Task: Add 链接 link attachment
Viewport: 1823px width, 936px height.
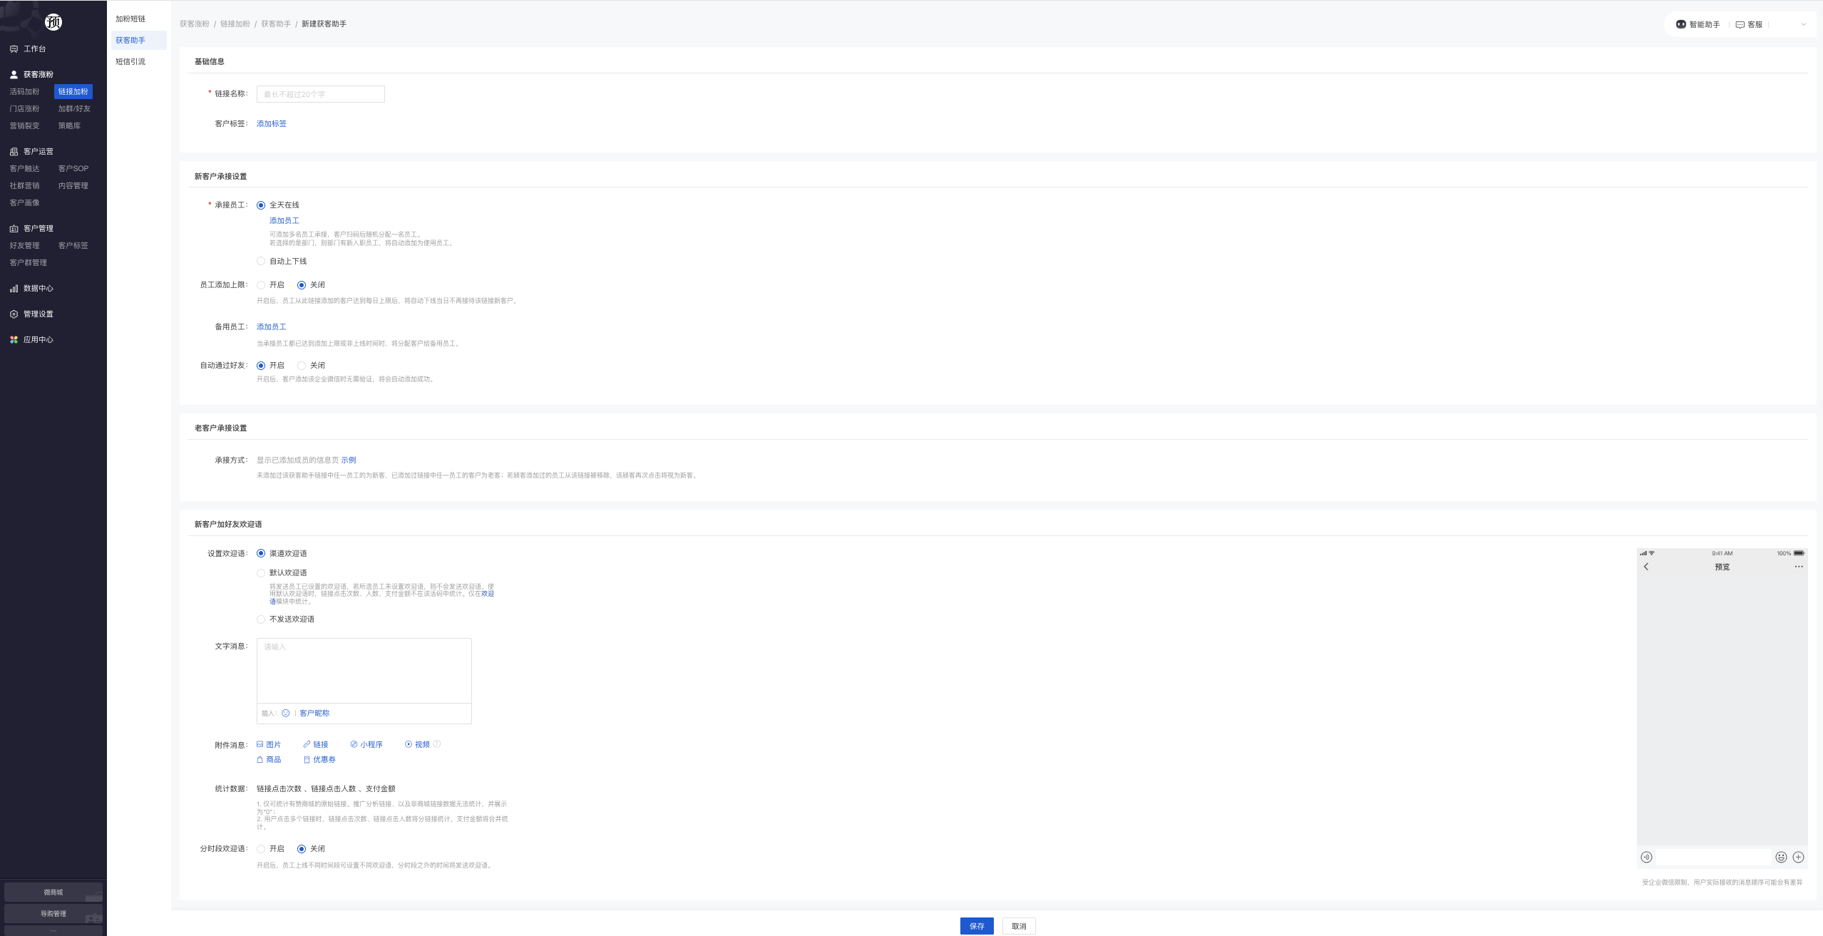Action: [316, 744]
